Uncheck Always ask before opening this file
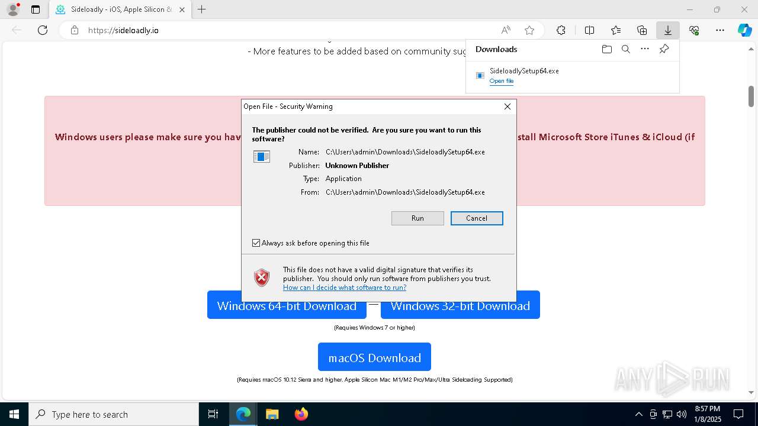The width and height of the screenshot is (758, 426). point(256,243)
